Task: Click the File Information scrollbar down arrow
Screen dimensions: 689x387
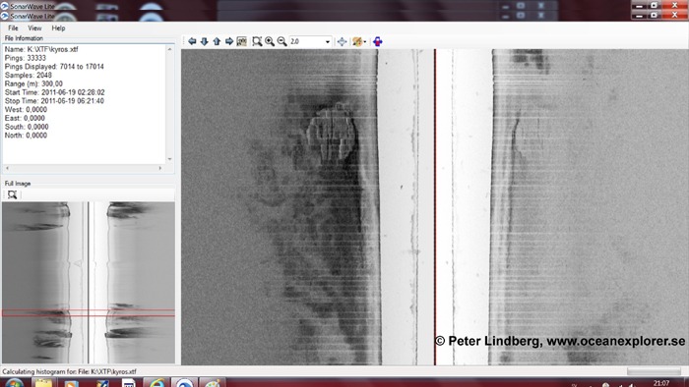Action: [169, 159]
